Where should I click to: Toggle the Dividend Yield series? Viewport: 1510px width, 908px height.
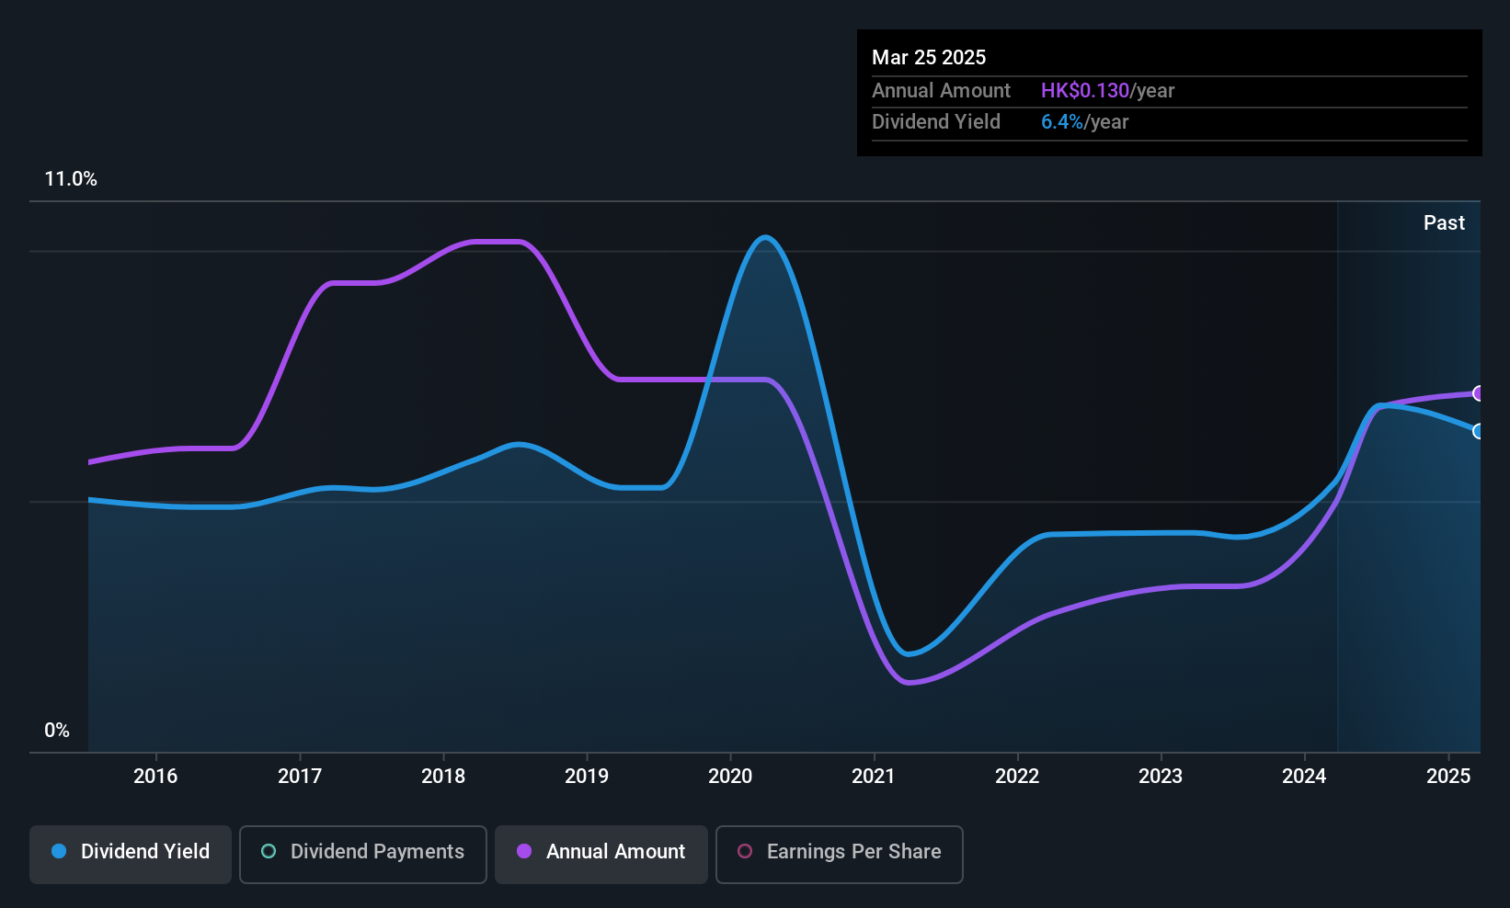131,855
